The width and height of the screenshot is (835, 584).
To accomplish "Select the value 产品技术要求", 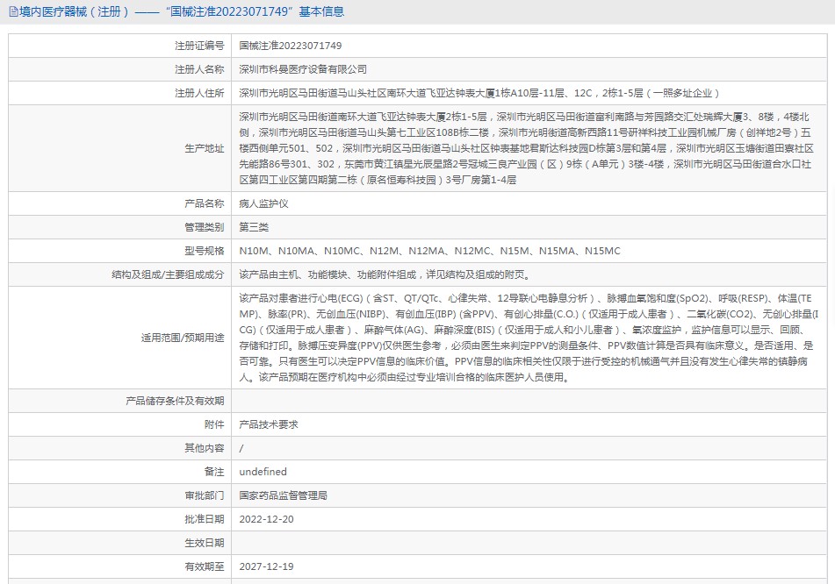I will pos(269,424).
